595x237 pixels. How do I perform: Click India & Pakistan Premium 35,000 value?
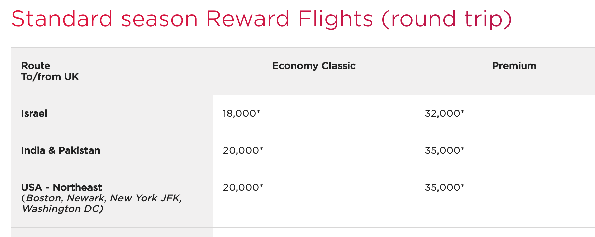[443, 150]
